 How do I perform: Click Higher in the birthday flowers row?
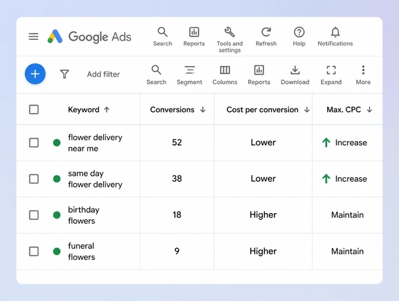(263, 214)
